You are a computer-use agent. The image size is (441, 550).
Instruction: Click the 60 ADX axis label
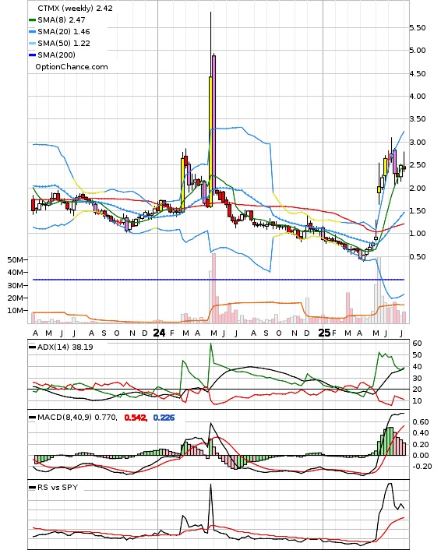coord(417,344)
